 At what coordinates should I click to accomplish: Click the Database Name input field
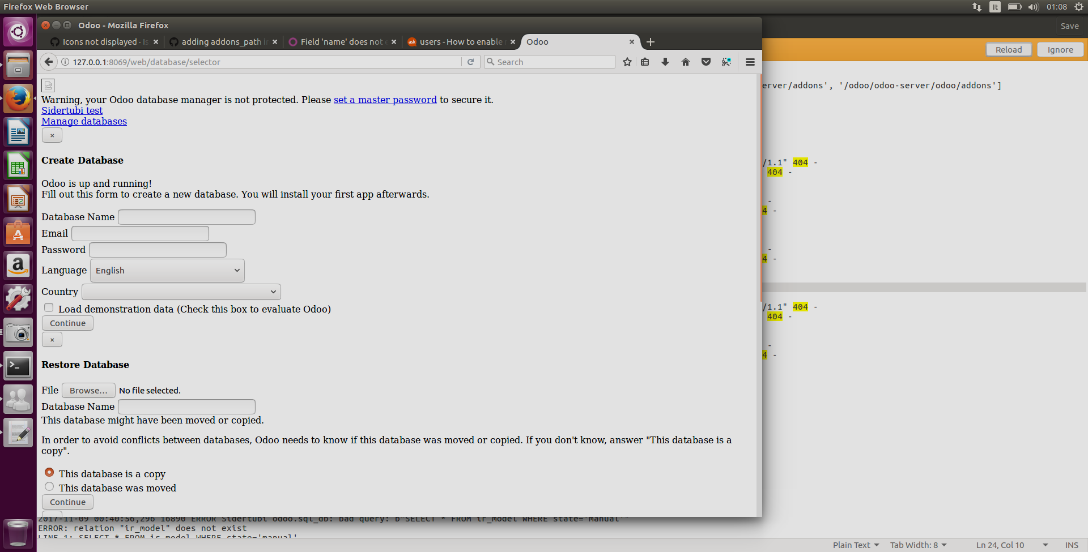186,217
